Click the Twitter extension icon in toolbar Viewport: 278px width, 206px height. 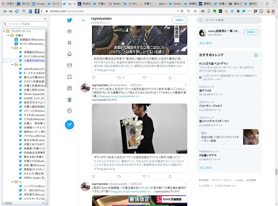tap(244, 11)
